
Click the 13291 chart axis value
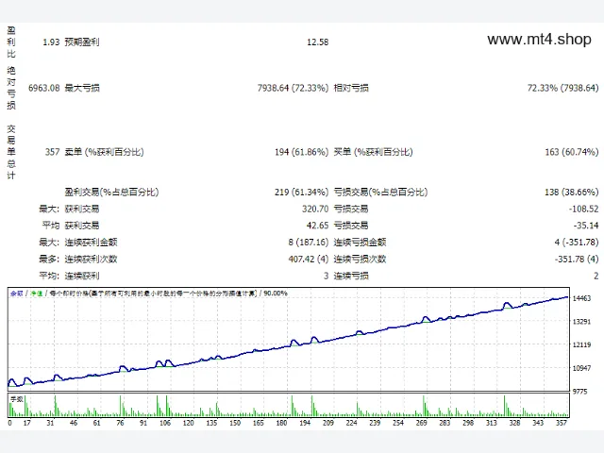coord(581,322)
